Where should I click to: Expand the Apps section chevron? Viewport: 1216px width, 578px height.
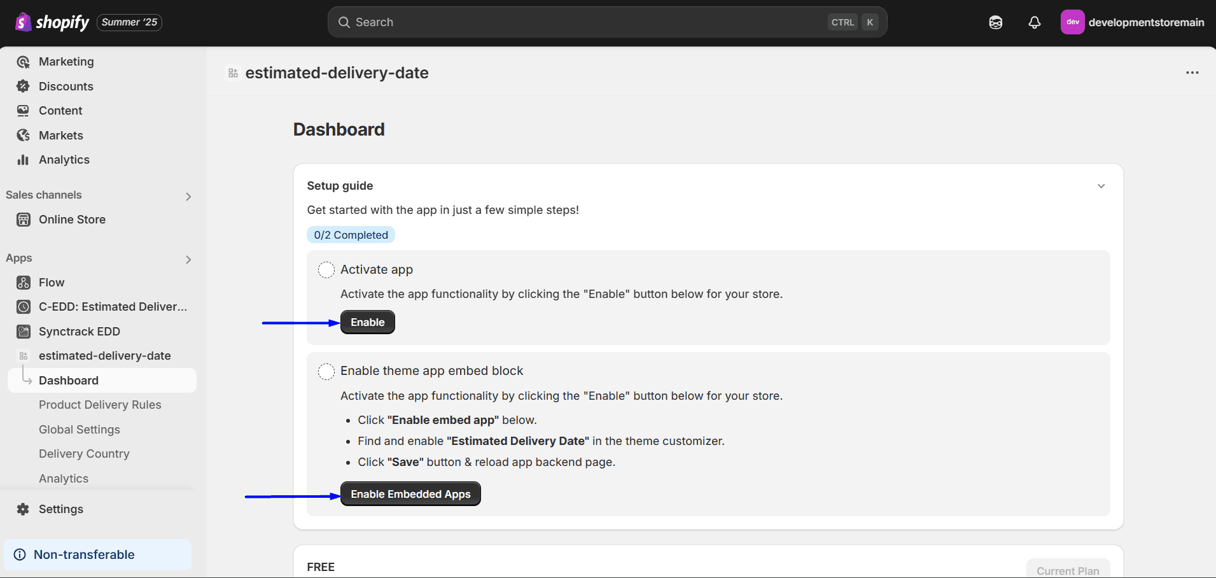click(x=188, y=259)
